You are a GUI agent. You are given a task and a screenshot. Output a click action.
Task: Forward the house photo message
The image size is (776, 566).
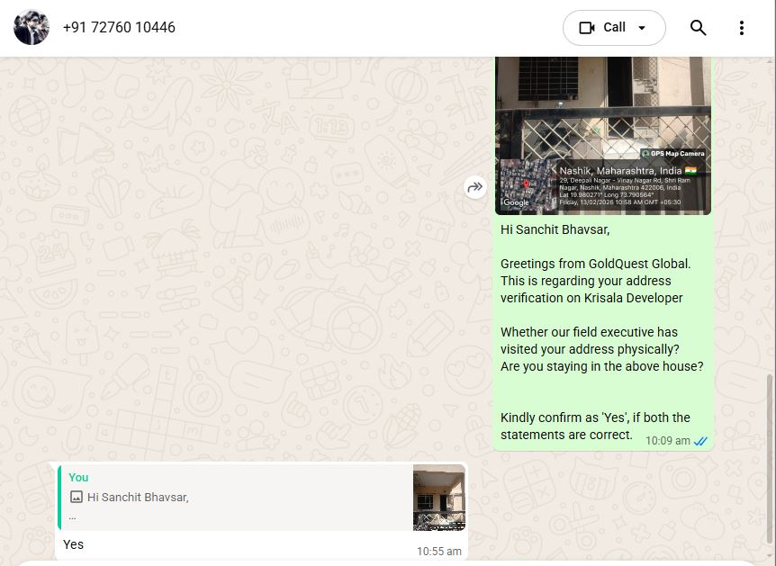click(474, 187)
